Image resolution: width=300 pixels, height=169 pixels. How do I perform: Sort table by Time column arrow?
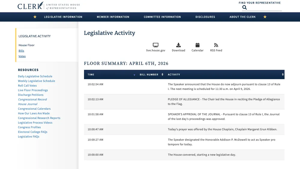134,75
